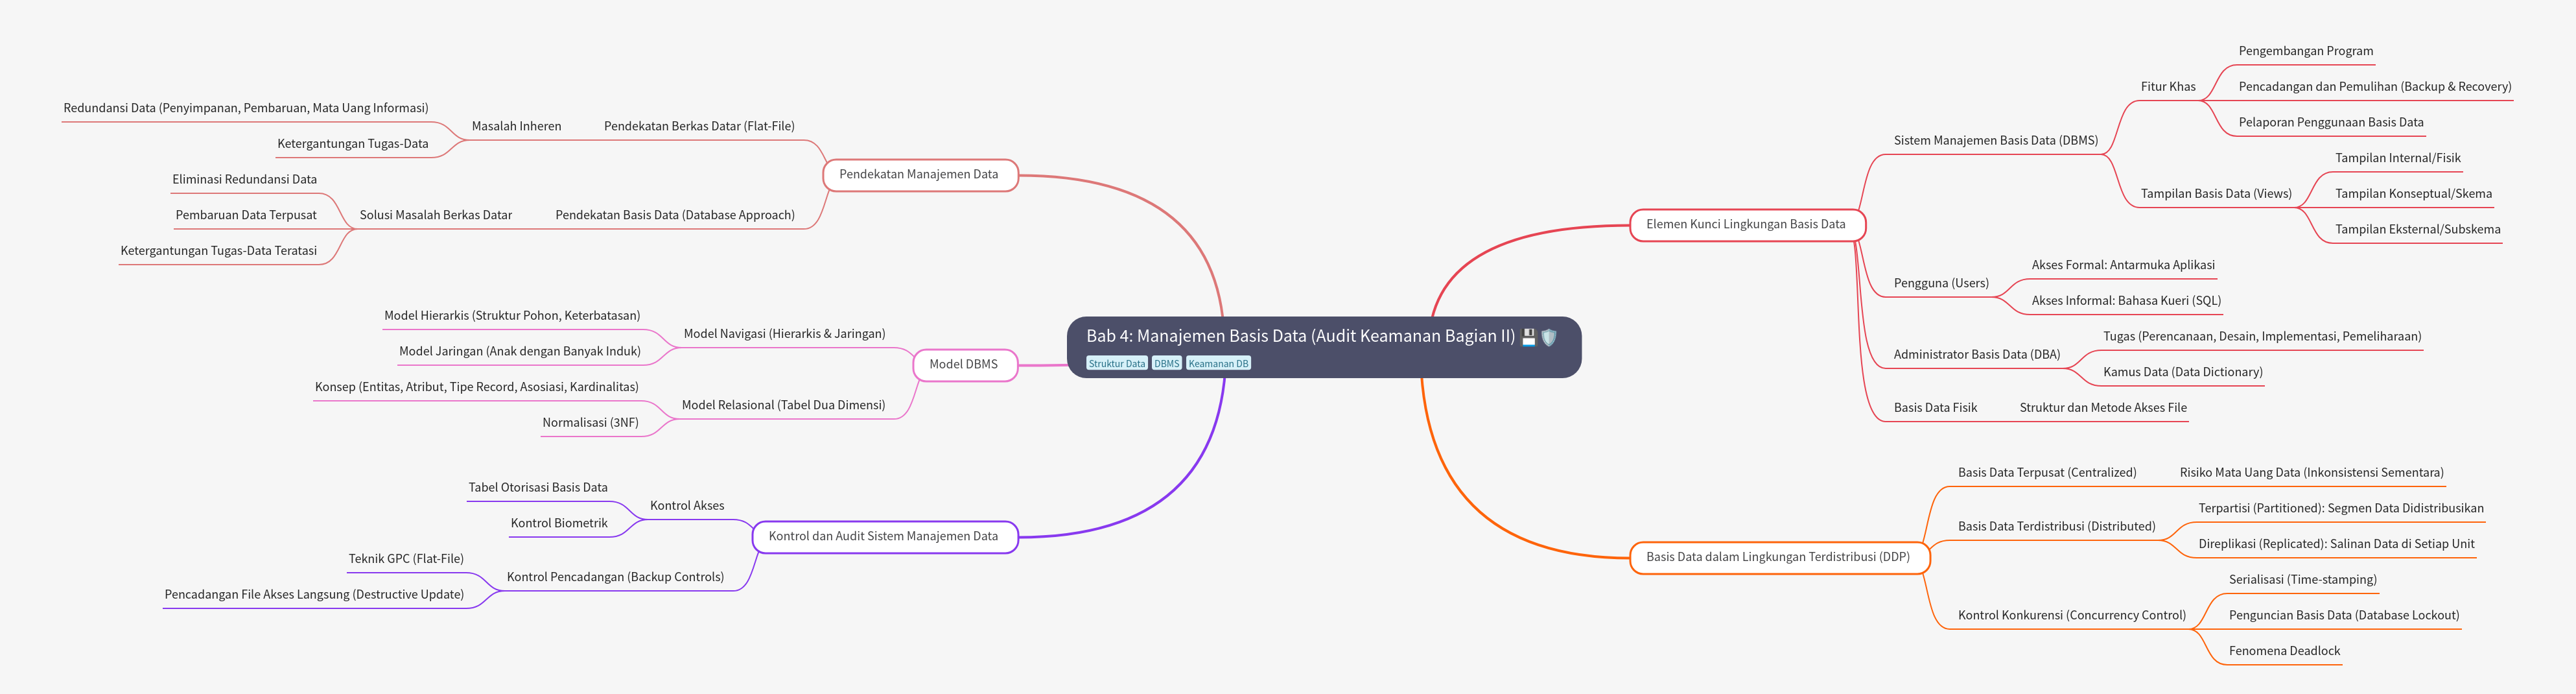
Task: Click 'Fenomena Deadlock' leaf node
Action: click(2284, 651)
